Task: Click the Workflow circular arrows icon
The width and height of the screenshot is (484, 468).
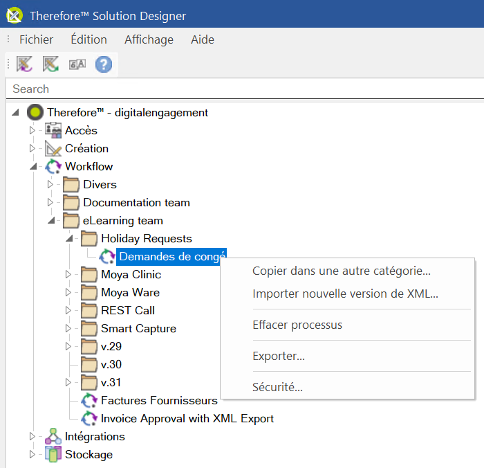Action: (53, 166)
